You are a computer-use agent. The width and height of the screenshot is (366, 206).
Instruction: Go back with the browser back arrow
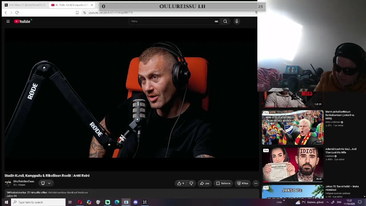(5, 13)
